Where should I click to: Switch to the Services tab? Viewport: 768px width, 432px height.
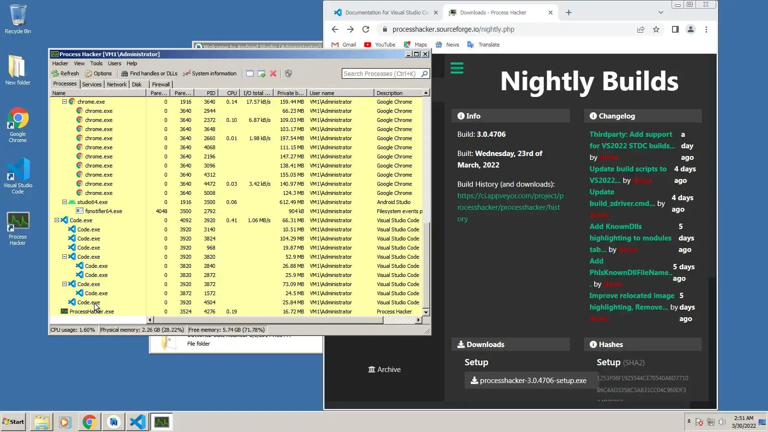pos(92,84)
